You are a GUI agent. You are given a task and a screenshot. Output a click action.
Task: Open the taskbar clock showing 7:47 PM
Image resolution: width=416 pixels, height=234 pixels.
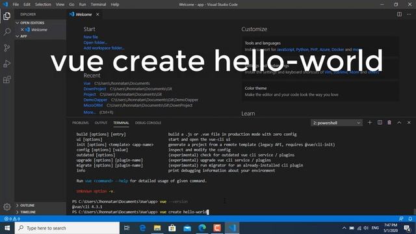[x=391, y=228]
